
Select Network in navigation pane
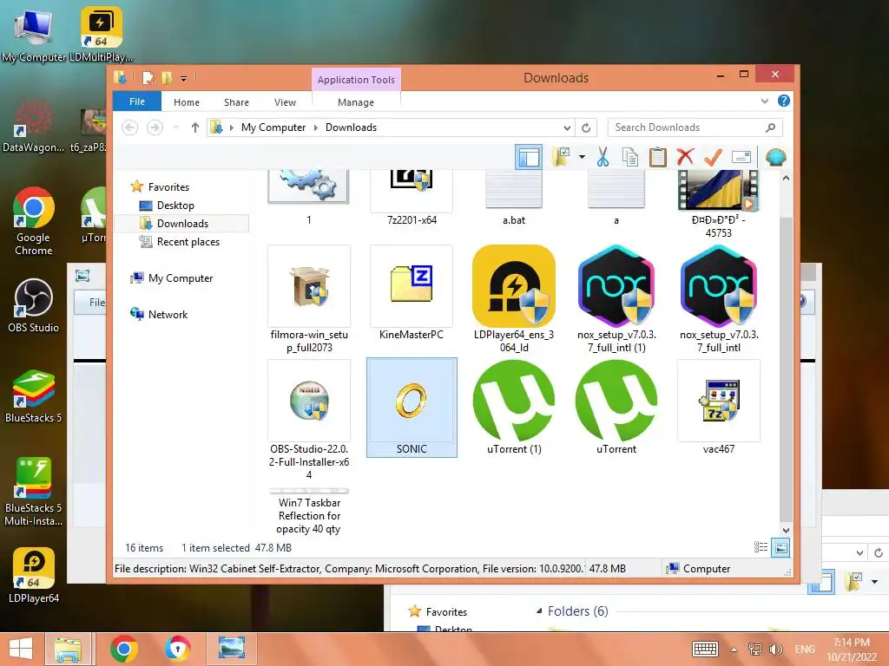[x=168, y=314]
